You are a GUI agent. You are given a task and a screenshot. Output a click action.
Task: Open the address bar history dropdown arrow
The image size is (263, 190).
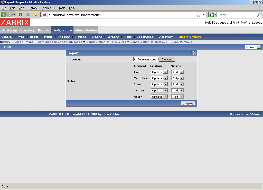tap(204, 15)
